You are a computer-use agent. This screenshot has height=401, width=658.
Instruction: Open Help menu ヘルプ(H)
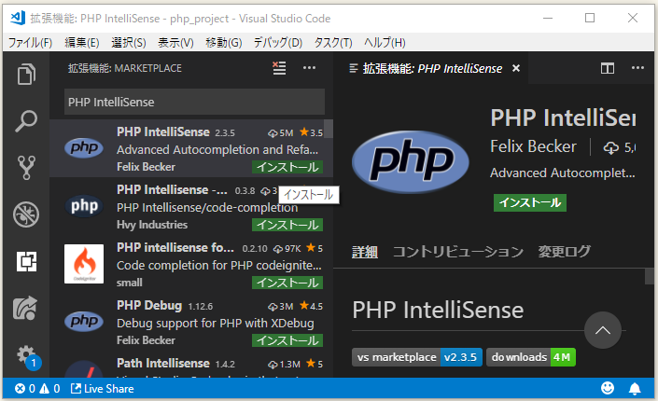(385, 42)
